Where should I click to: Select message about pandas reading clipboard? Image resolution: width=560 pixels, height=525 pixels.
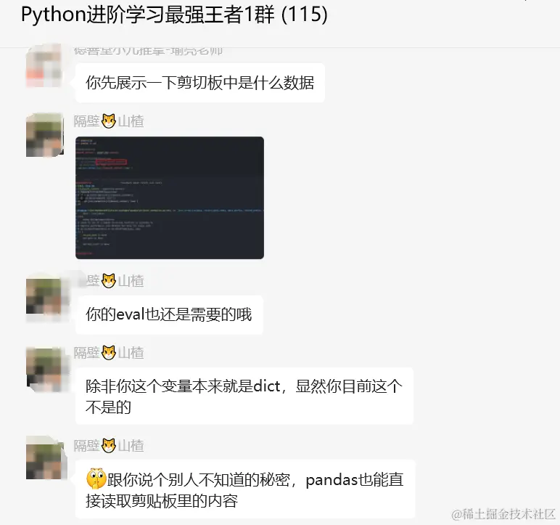tap(245, 489)
